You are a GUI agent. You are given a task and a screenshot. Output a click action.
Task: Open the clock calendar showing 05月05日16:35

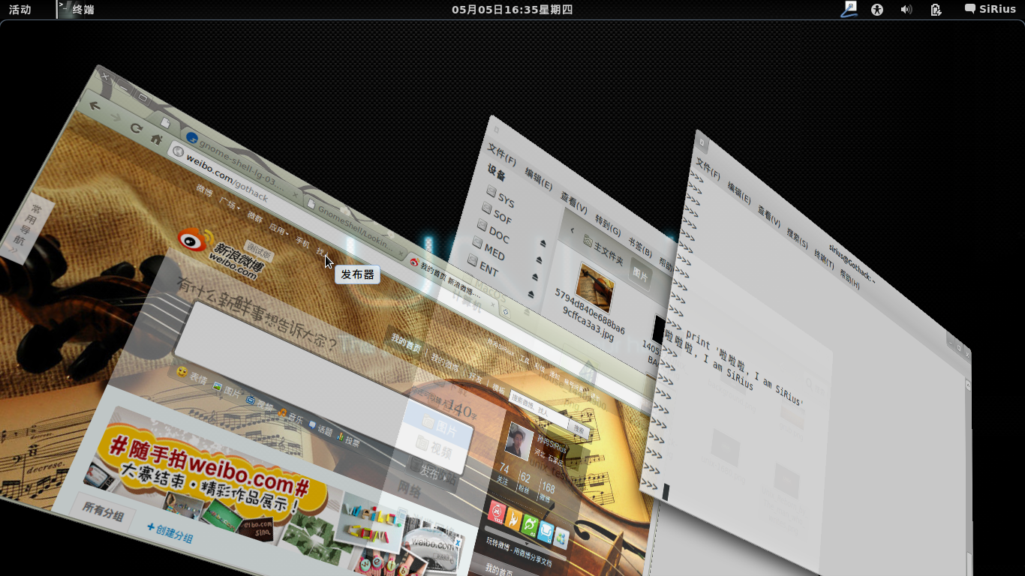[x=512, y=10]
